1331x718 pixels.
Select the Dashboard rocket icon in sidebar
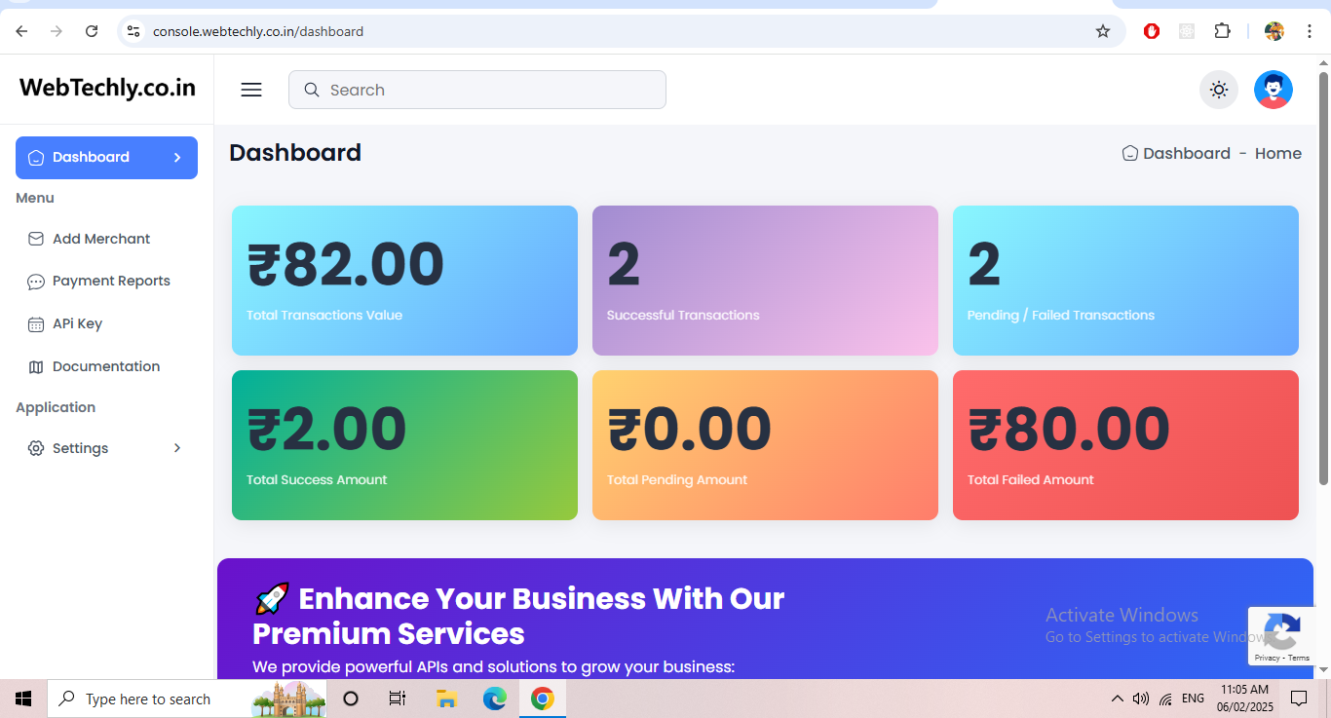point(36,157)
